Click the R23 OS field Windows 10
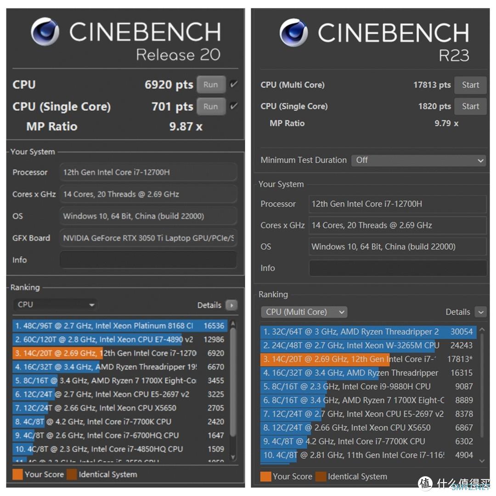Image resolution: width=496 pixels, height=496 pixels. (x=398, y=247)
